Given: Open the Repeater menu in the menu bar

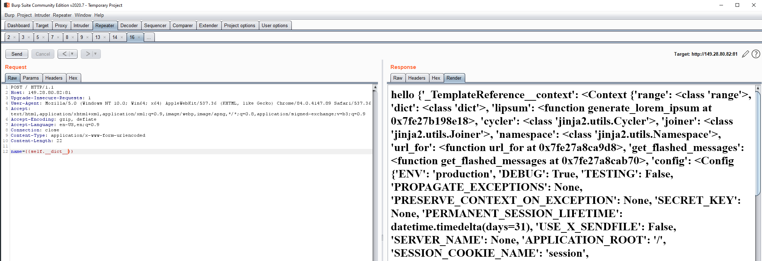Looking at the screenshot, I should pos(62,15).
